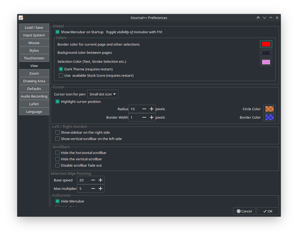
Task: Open the Language tab
Action: pyautogui.click(x=34, y=112)
